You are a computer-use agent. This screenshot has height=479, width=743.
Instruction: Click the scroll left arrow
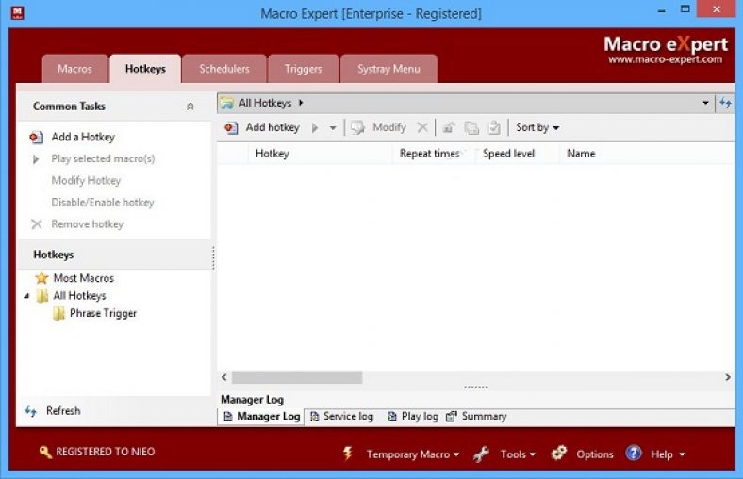point(224,377)
